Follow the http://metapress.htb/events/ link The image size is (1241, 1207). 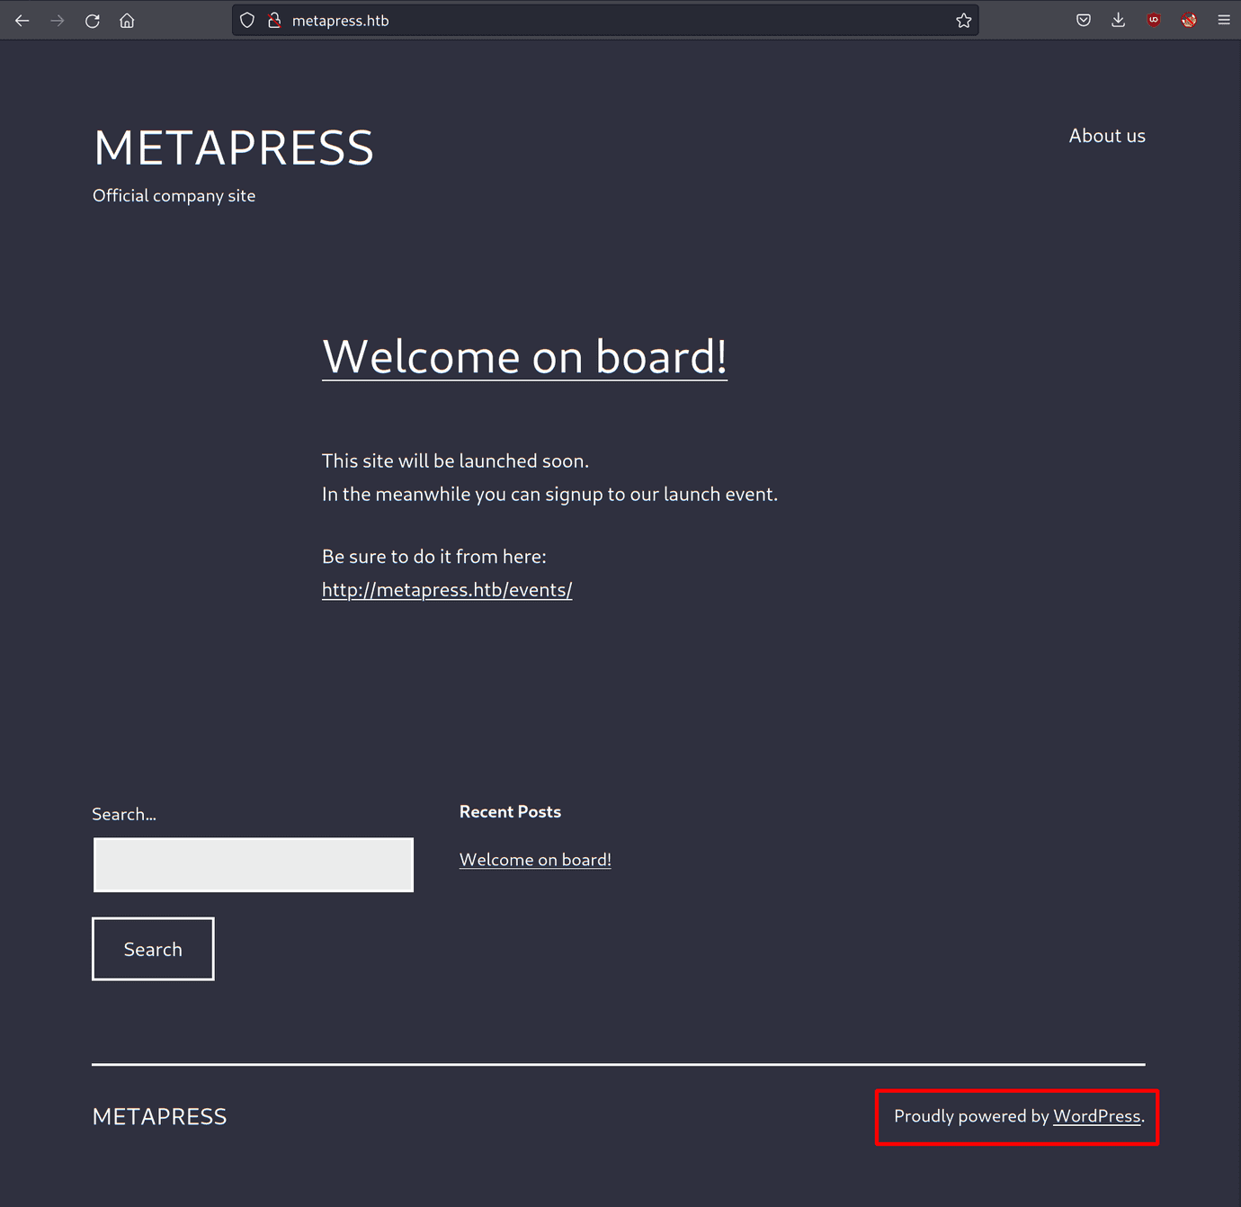coord(447,589)
